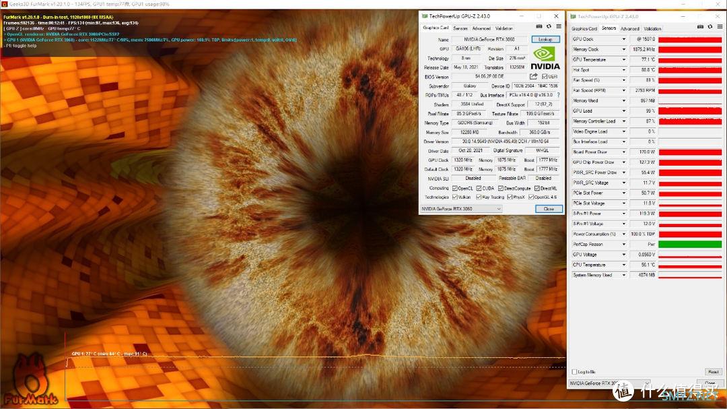Open the Fan Speed (RPM) dropdown arrow
727x409 pixels.
[623, 90]
